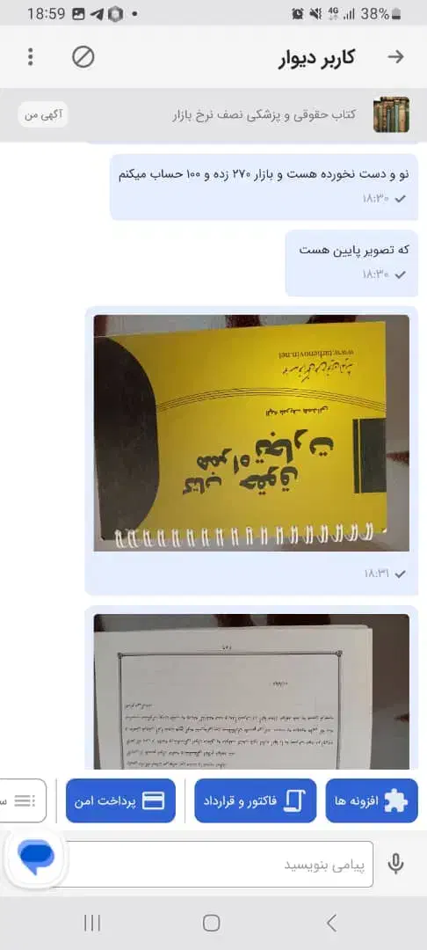Tap the «کاربر دیوار» chat title

[x=316, y=57]
